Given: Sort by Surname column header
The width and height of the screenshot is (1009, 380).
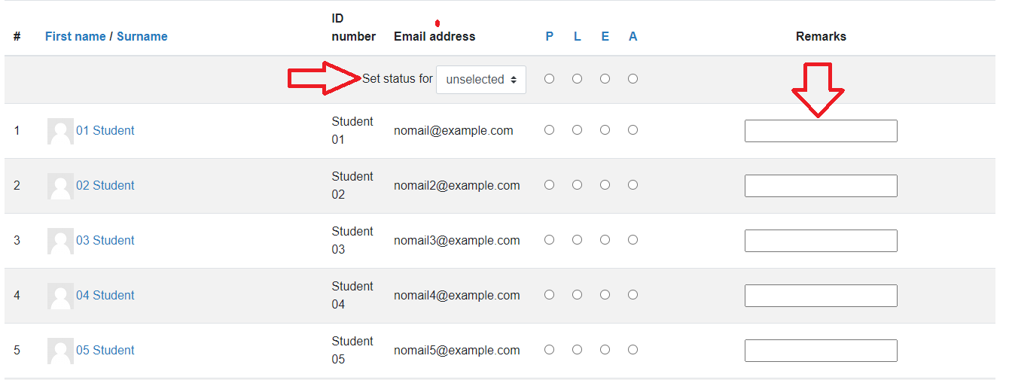Looking at the screenshot, I should tap(142, 36).
